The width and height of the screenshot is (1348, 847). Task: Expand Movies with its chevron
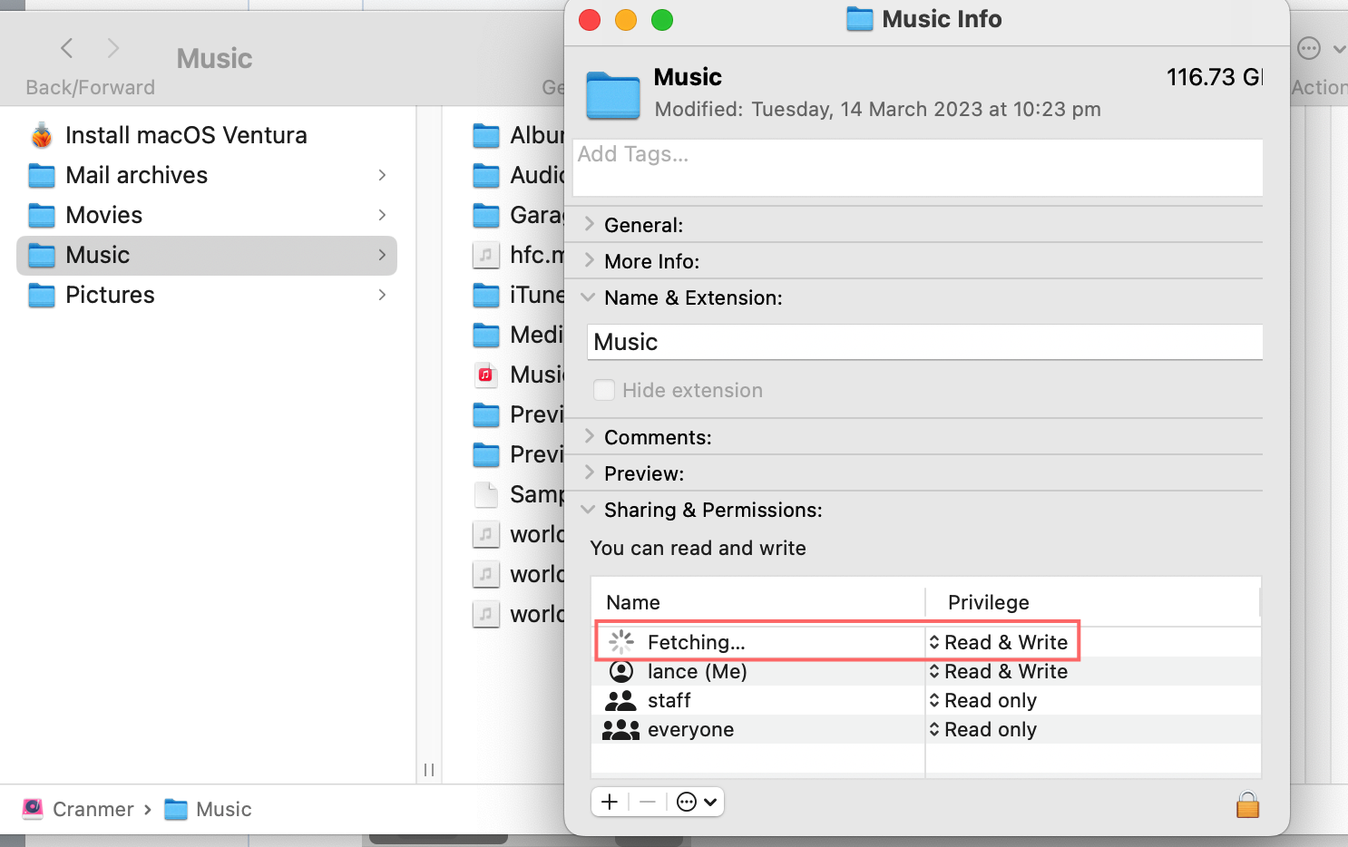[382, 215]
